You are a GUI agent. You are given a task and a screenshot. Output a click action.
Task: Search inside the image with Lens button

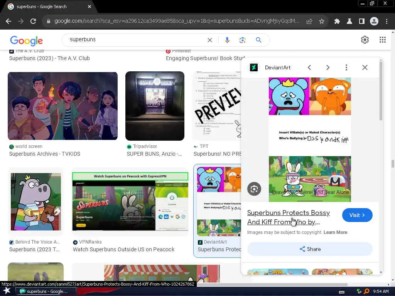pos(254,189)
